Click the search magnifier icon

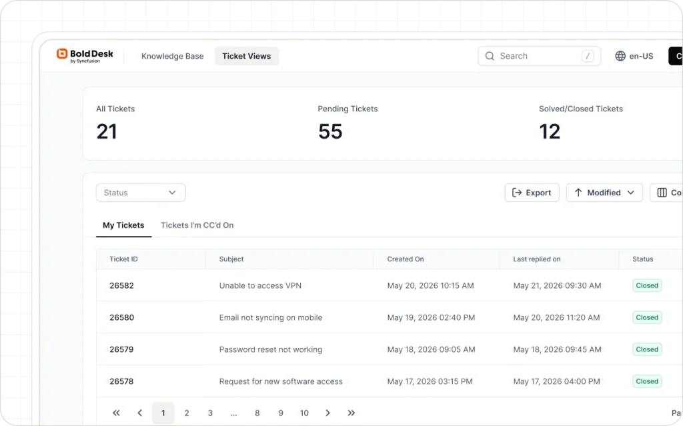tap(490, 56)
